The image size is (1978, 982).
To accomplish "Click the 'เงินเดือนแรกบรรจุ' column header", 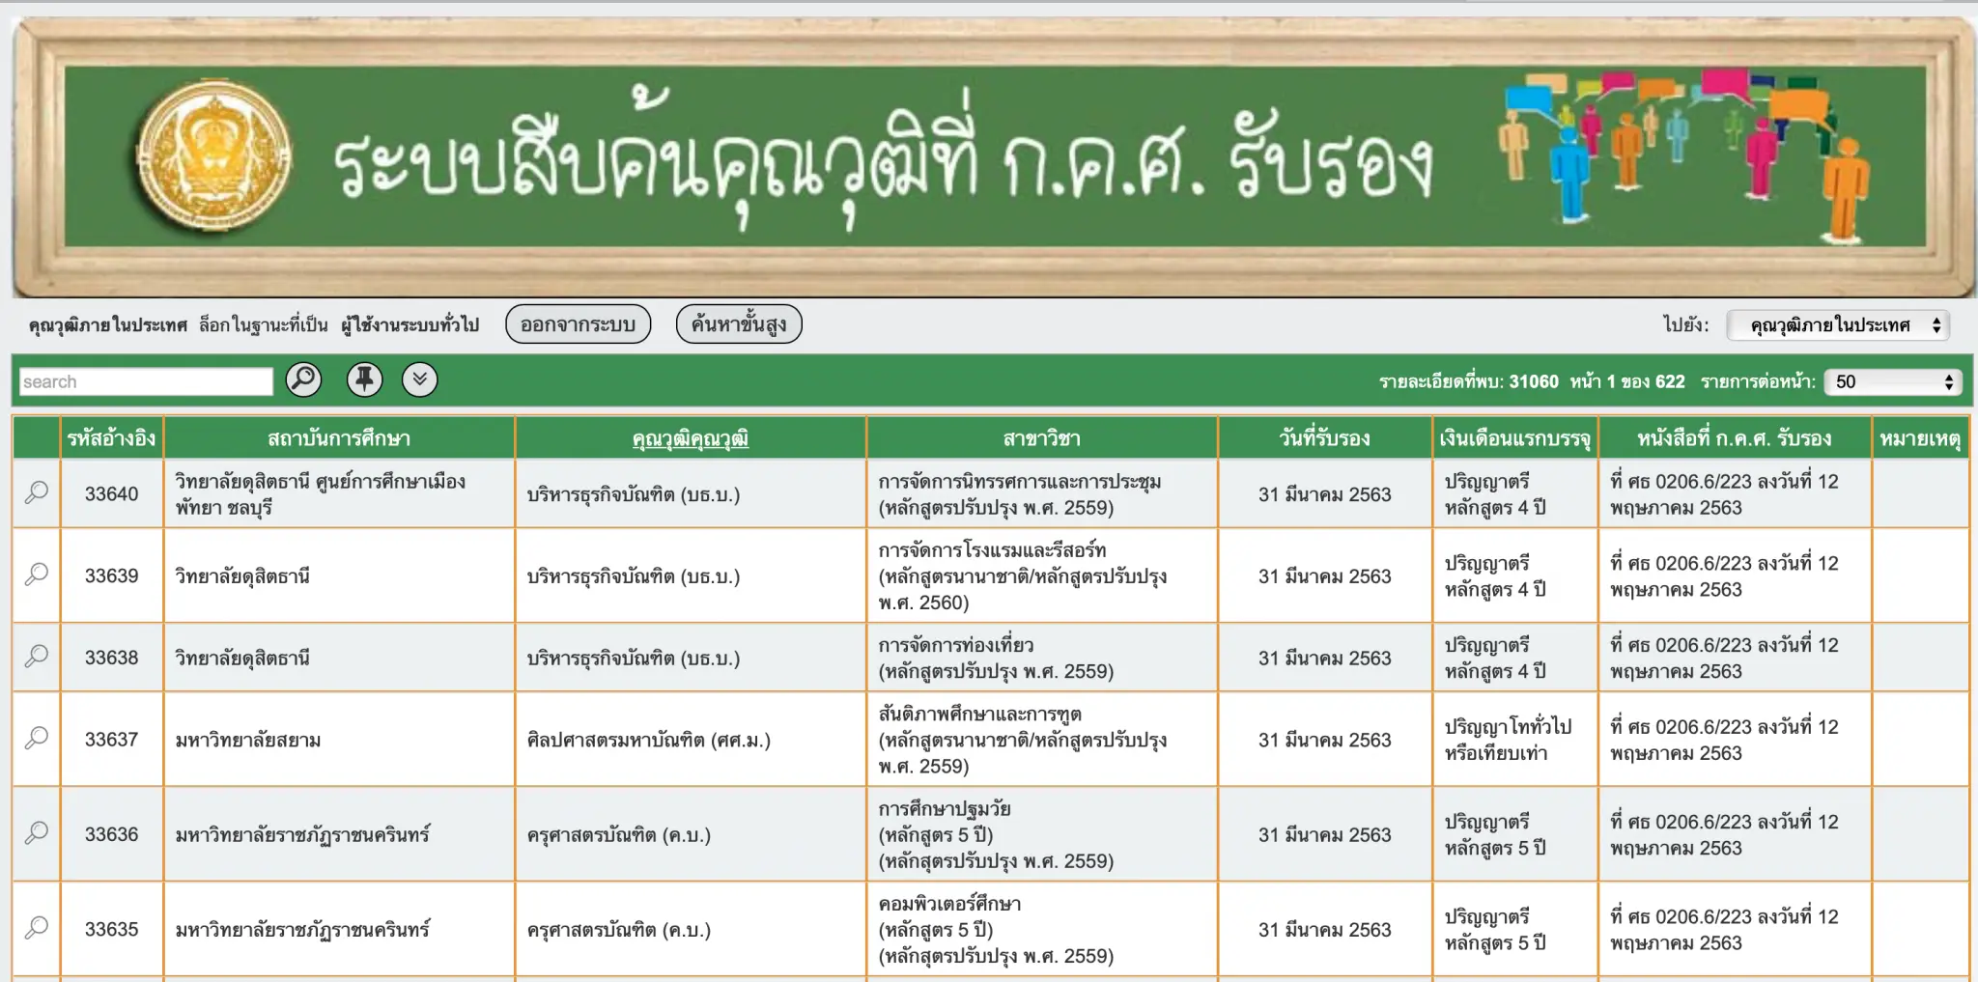I will point(1514,438).
